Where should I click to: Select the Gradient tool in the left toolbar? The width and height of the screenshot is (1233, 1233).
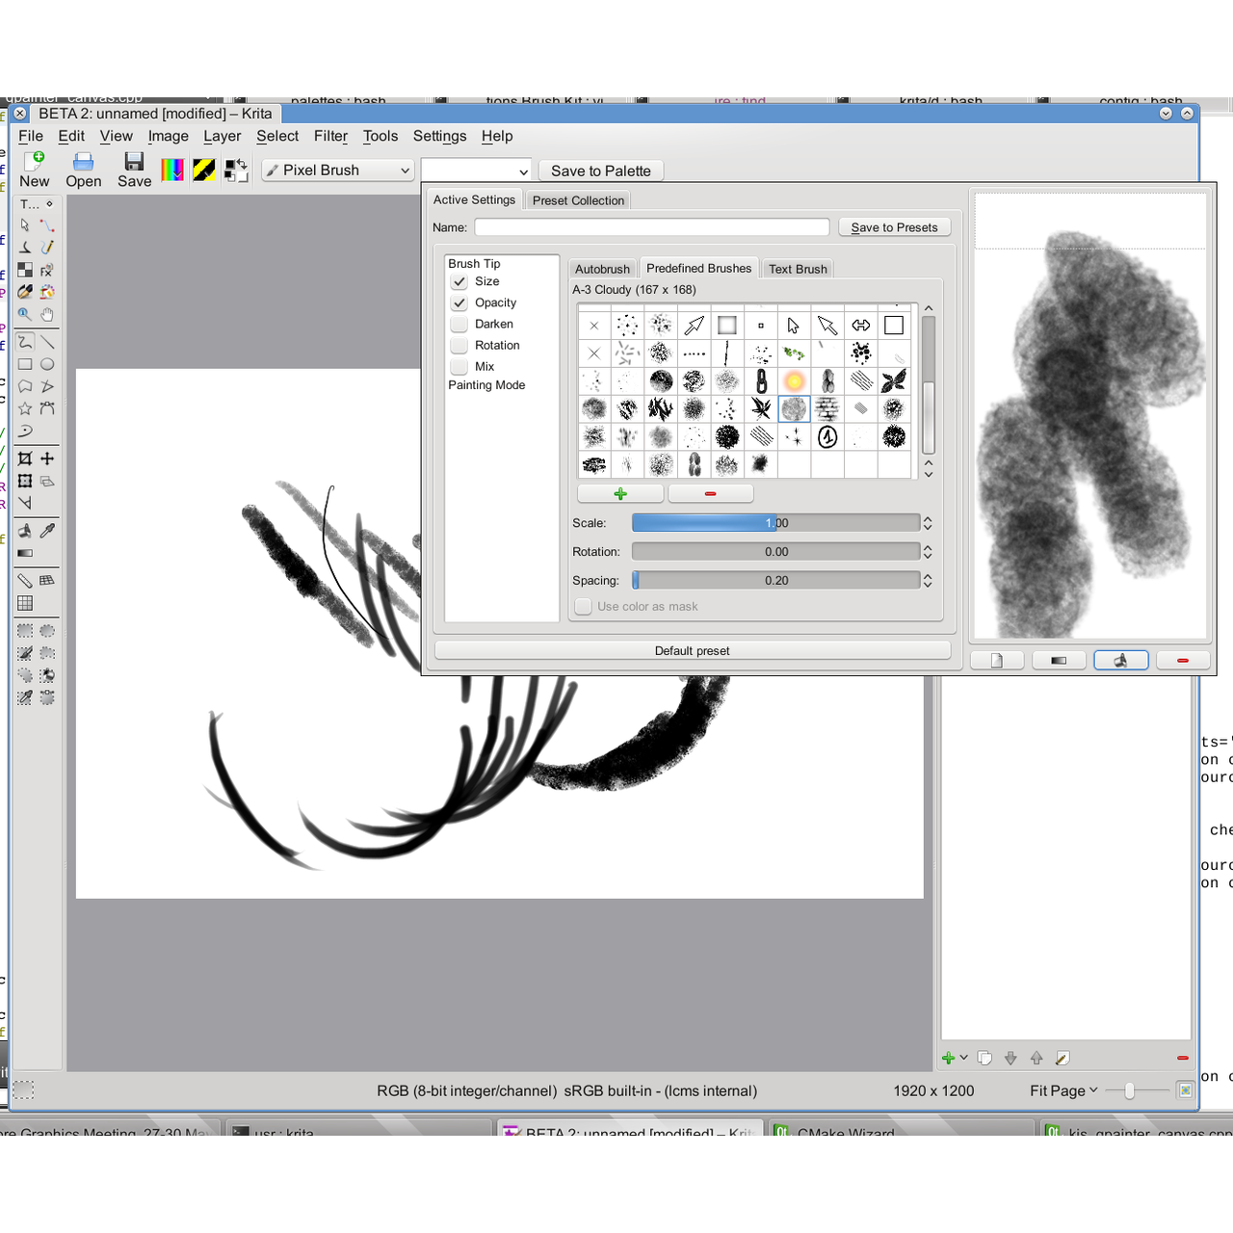point(25,552)
